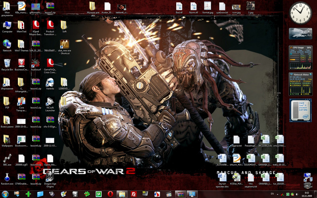Open FileZilla from the taskbar
Image resolution: width=317 pixels, height=198 pixels.
pyautogui.click(x=134, y=194)
